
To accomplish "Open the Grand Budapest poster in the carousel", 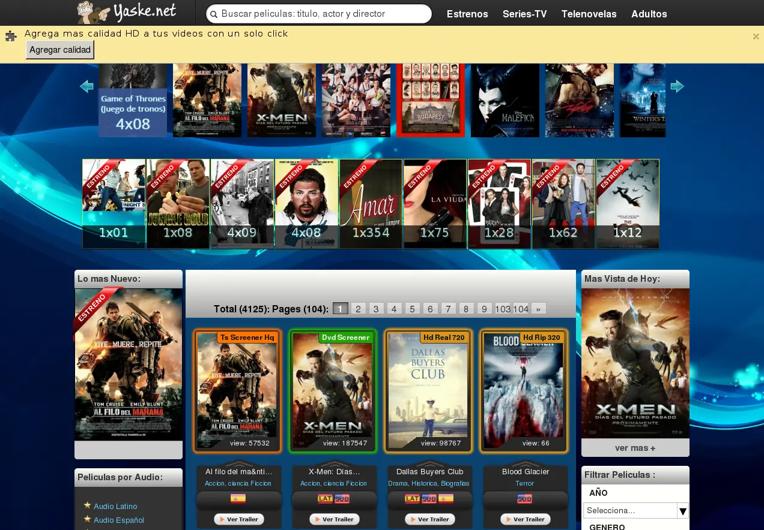I will click(431, 100).
